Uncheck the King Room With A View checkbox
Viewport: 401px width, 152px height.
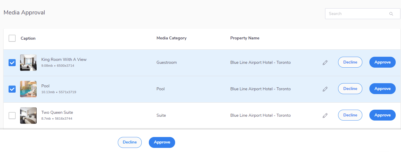tap(12, 63)
